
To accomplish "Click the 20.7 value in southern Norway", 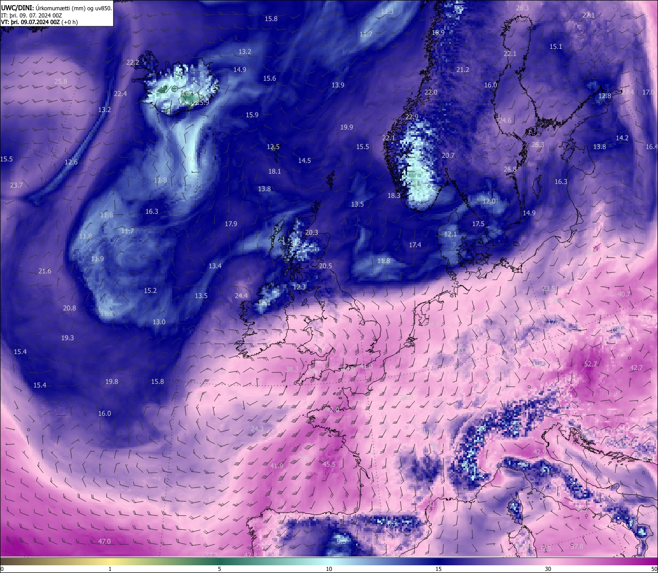I will click(448, 156).
